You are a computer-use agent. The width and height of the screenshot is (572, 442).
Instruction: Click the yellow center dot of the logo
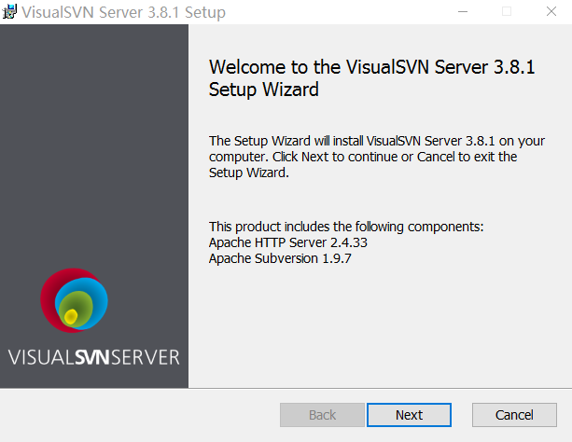tap(71, 316)
